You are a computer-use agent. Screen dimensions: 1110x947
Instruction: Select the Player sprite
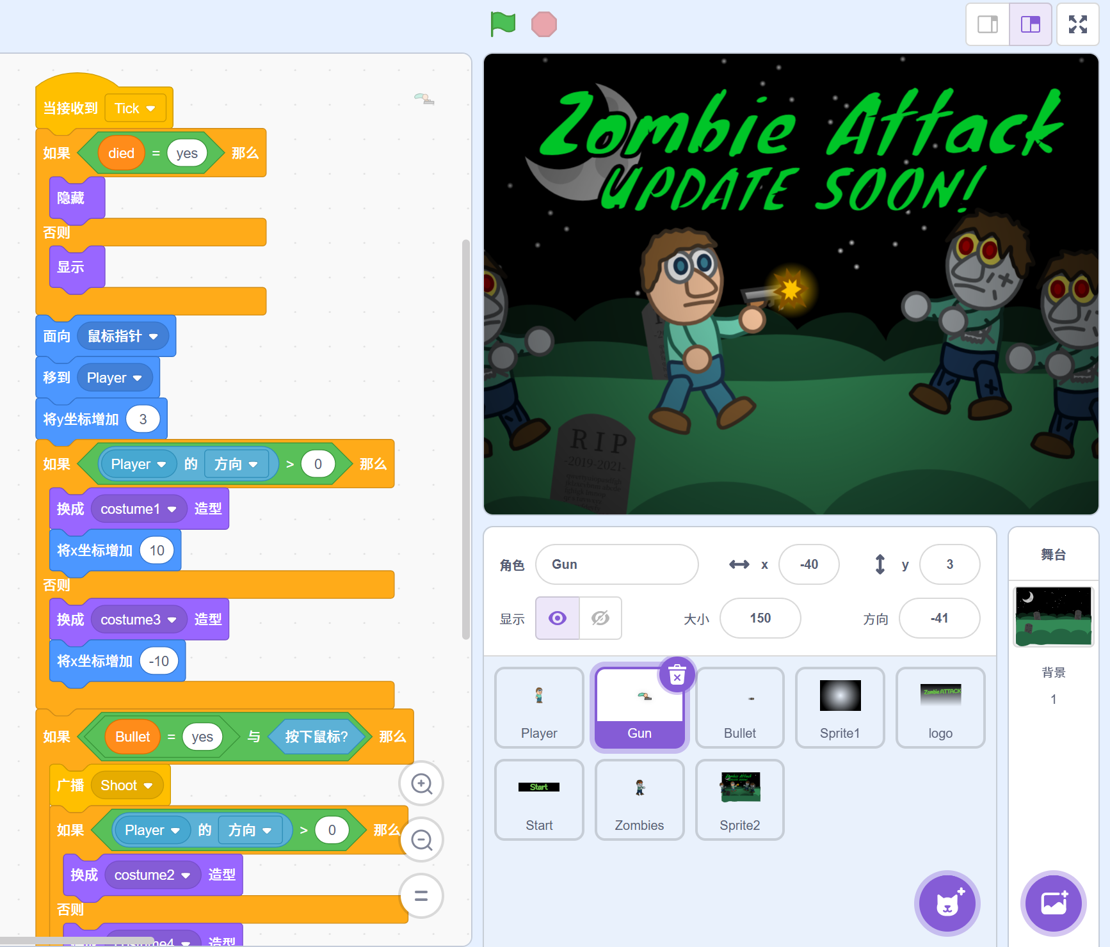pyautogui.click(x=539, y=707)
